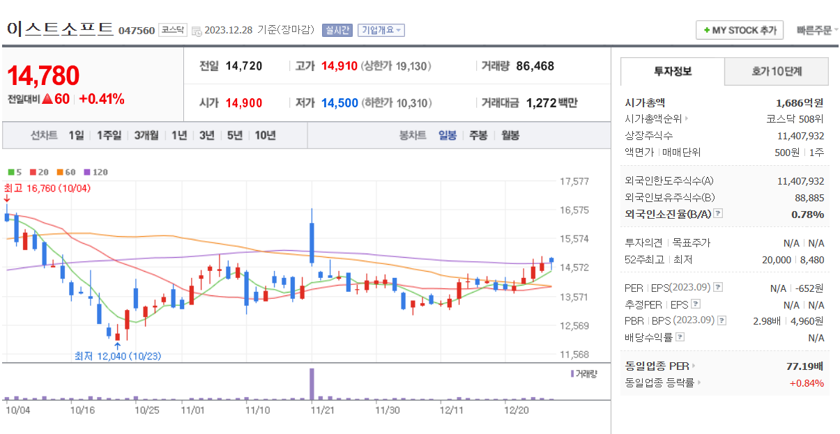This screenshot has height=434, width=840.
Task: Click the help icon beside PER EPS(2023.09)
Action: coord(719,288)
